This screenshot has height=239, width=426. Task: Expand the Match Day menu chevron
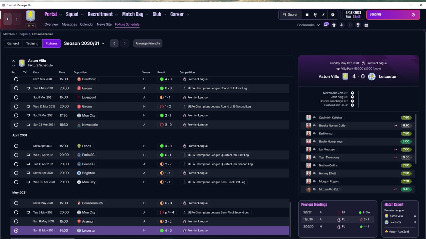(147, 15)
